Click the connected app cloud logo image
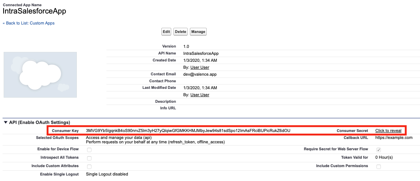The image size is (420, 181). pyautogui.click(x=40, y=75)
